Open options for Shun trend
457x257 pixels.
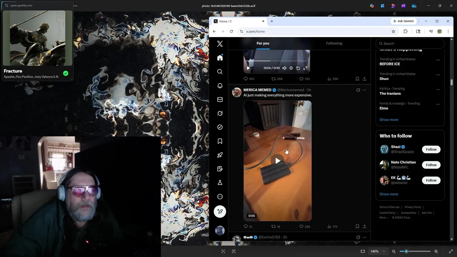438,75
